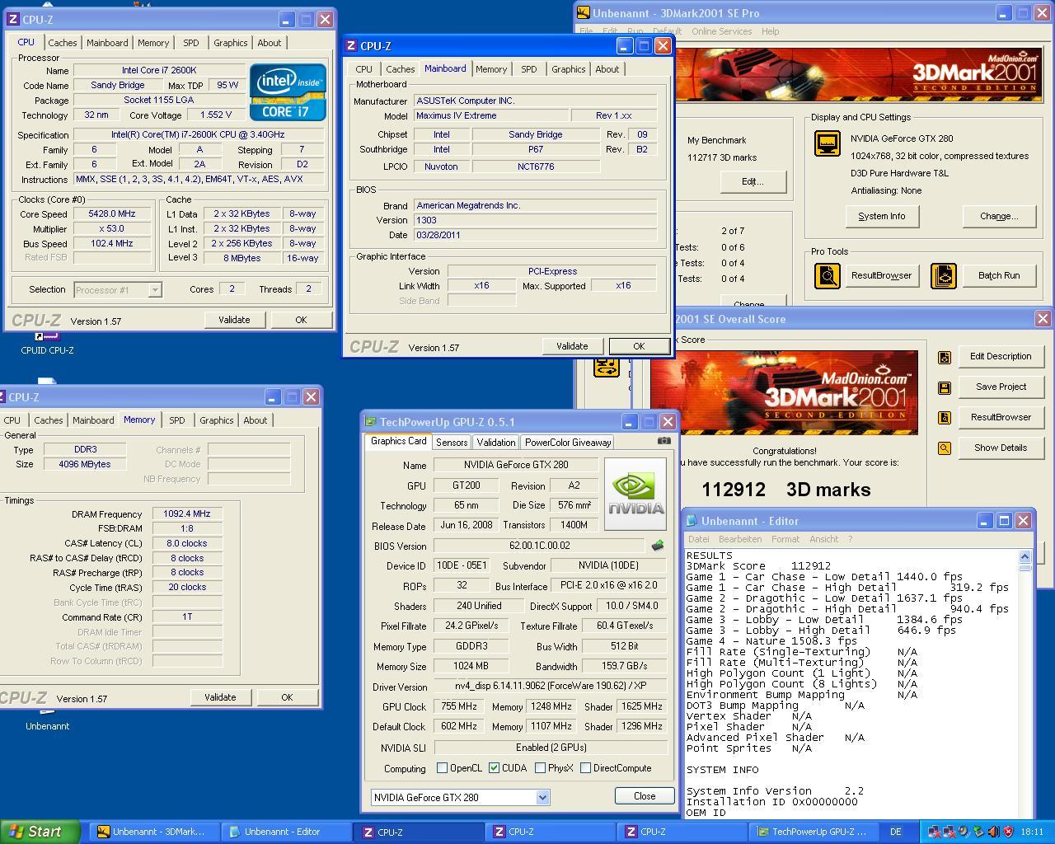Screen dimensions: 1055x844
Task: Click the icon beside Overall Score ResultBrowser button
Action: pyautogui.click(x=945, y=418)
